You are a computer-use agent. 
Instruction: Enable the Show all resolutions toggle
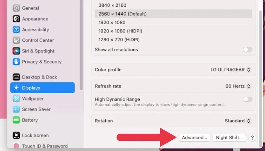coord(247,49)
